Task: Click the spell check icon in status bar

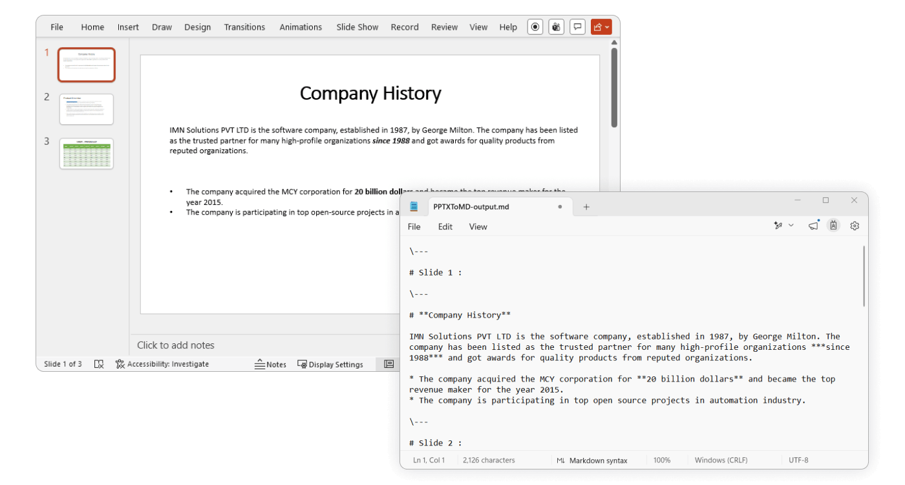Action: [x=99, y=364]
